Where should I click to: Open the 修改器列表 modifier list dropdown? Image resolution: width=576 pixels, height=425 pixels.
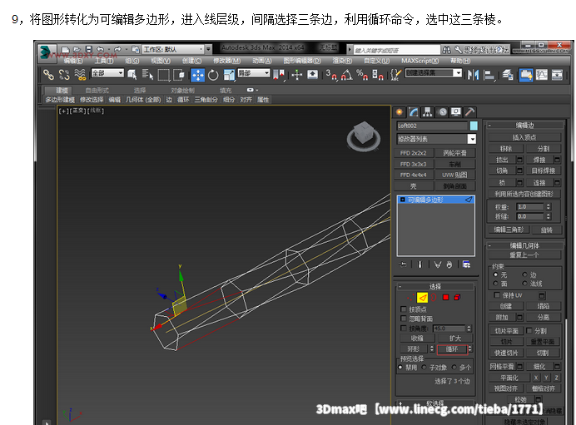click(436, 139)
